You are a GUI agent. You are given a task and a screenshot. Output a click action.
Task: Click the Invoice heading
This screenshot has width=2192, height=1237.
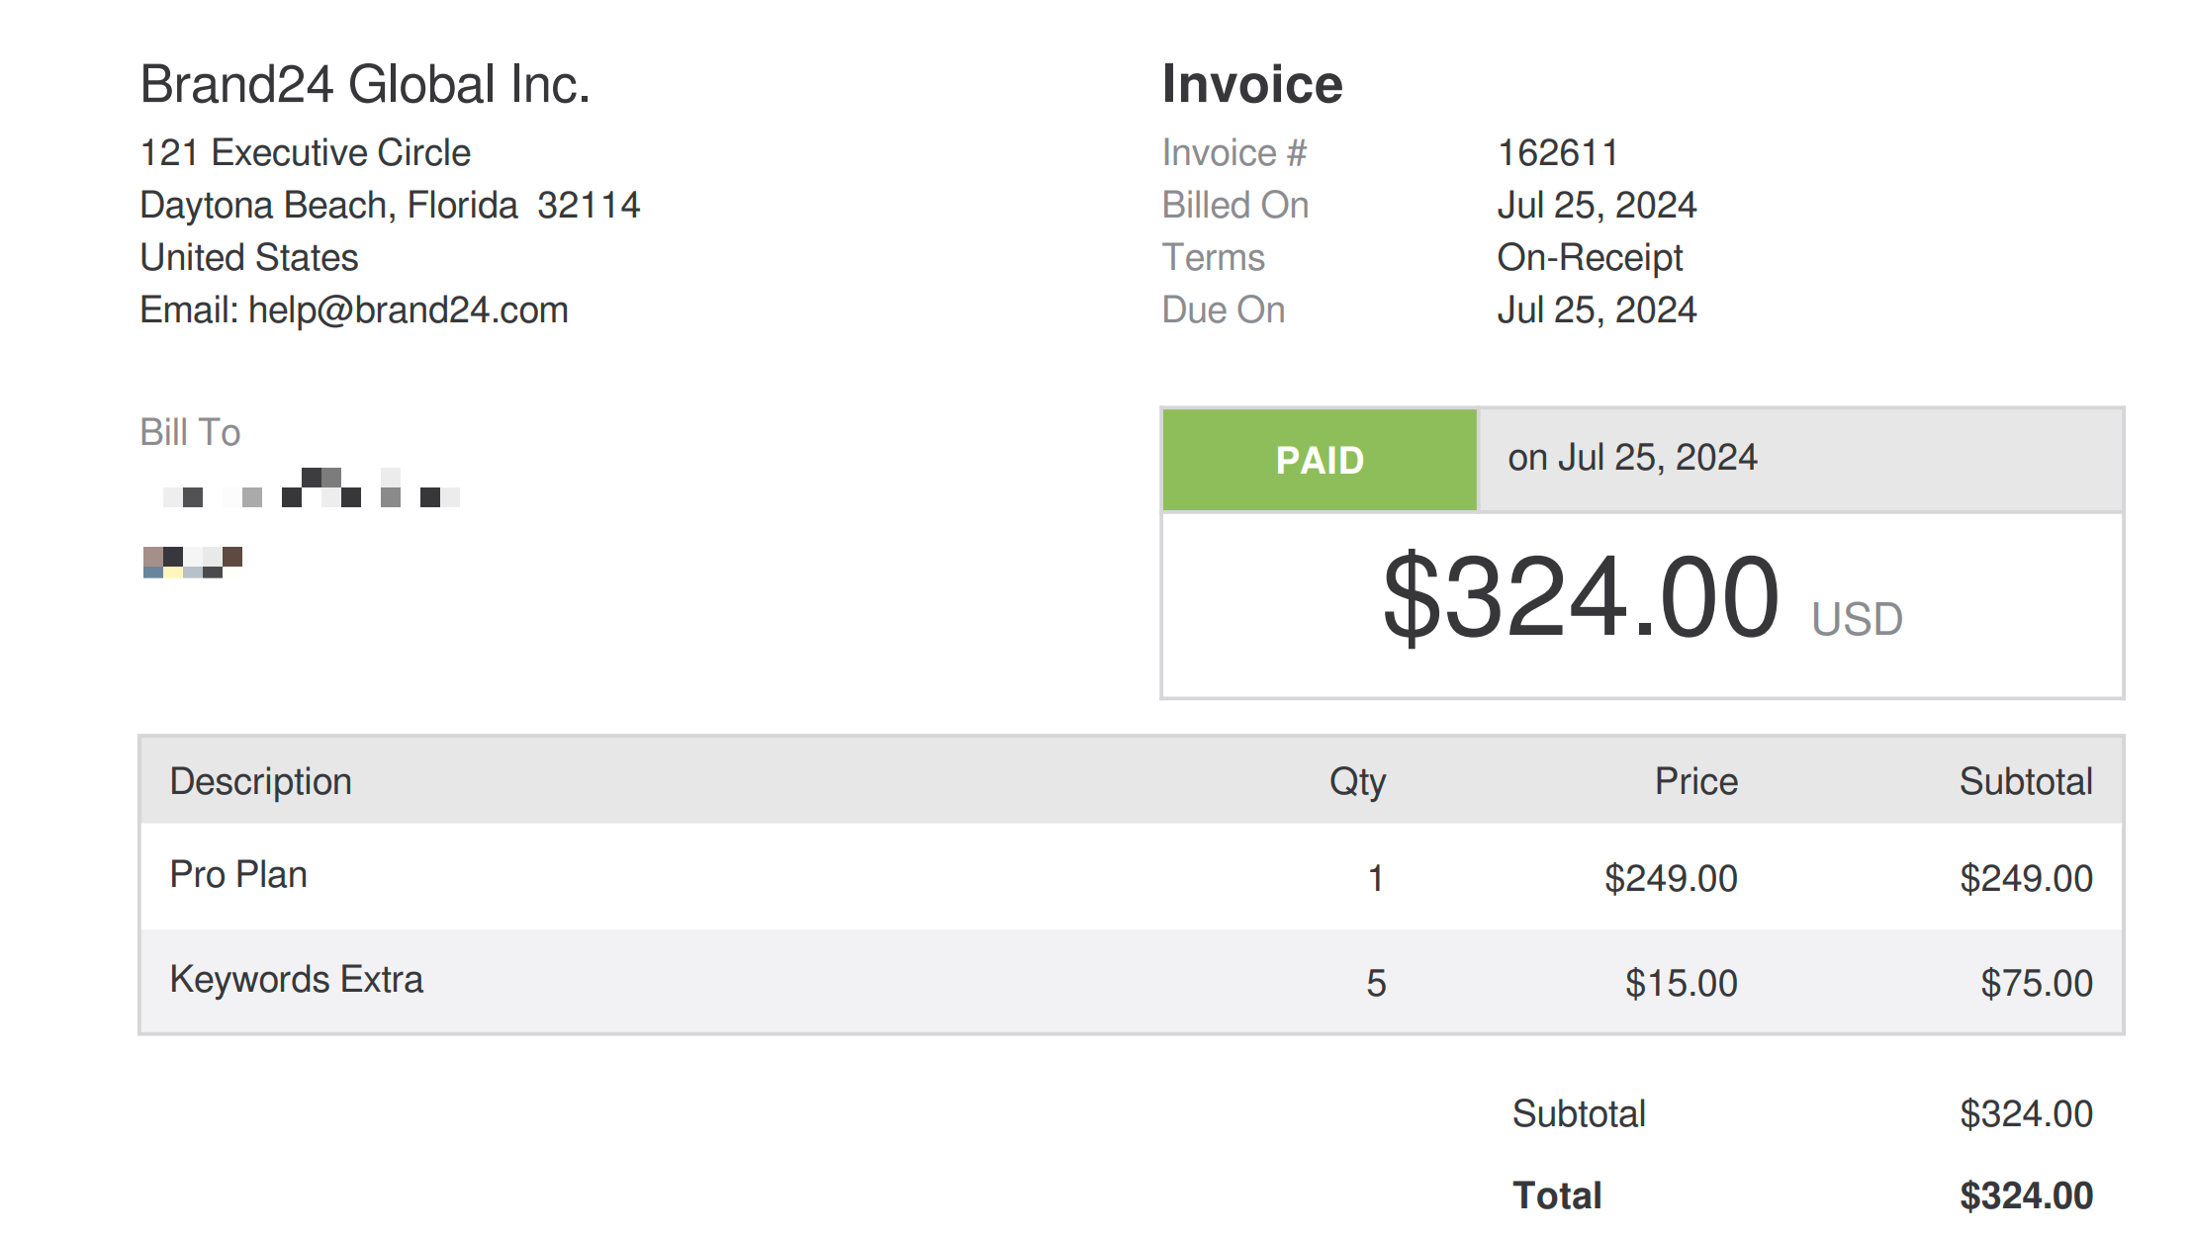point(1252,84)
